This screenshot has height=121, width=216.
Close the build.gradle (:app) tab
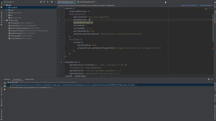75,2
